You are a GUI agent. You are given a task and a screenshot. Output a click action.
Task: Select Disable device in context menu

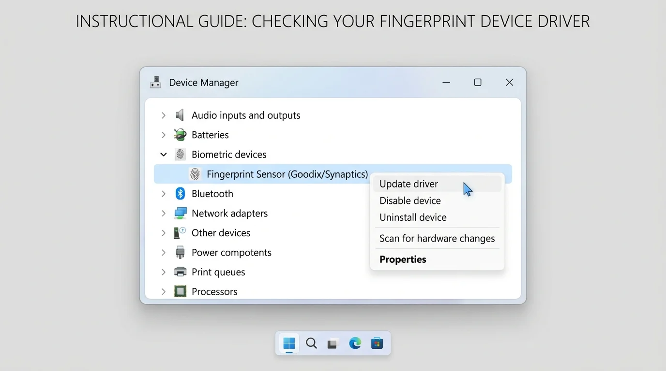coord(438,200)
